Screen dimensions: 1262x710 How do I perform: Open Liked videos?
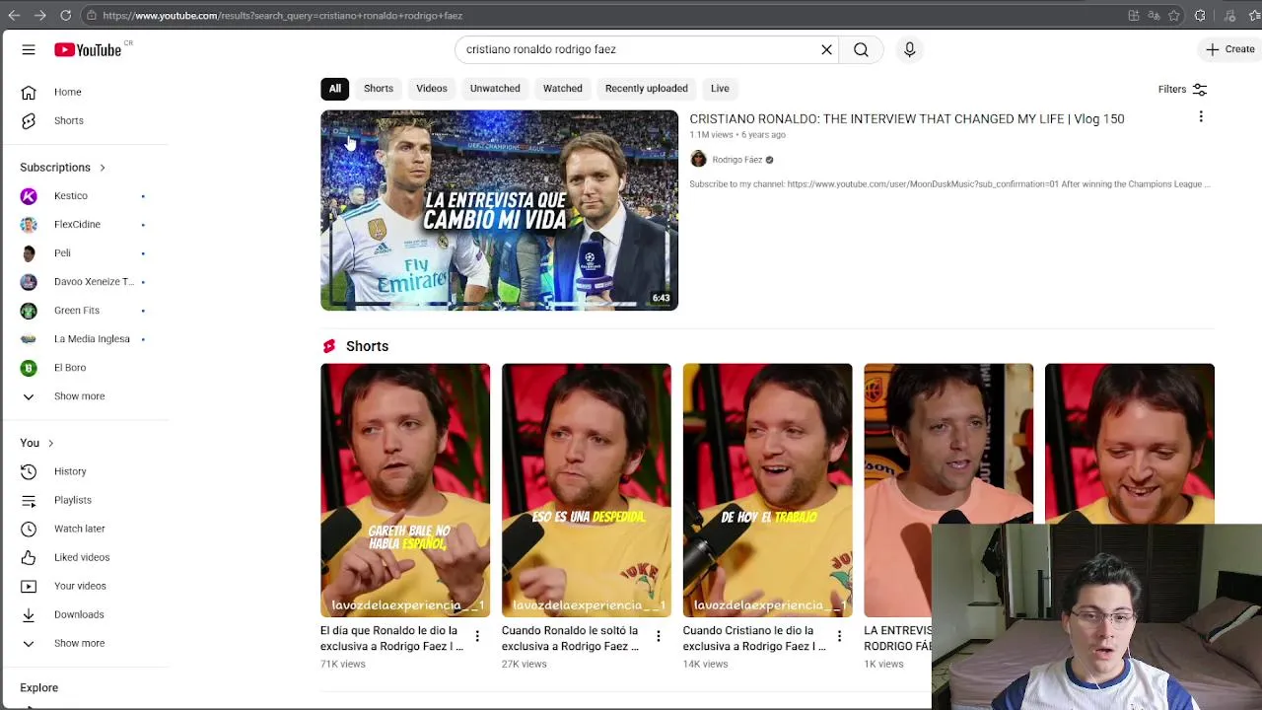pyautogui.click(x=84, y=557)
